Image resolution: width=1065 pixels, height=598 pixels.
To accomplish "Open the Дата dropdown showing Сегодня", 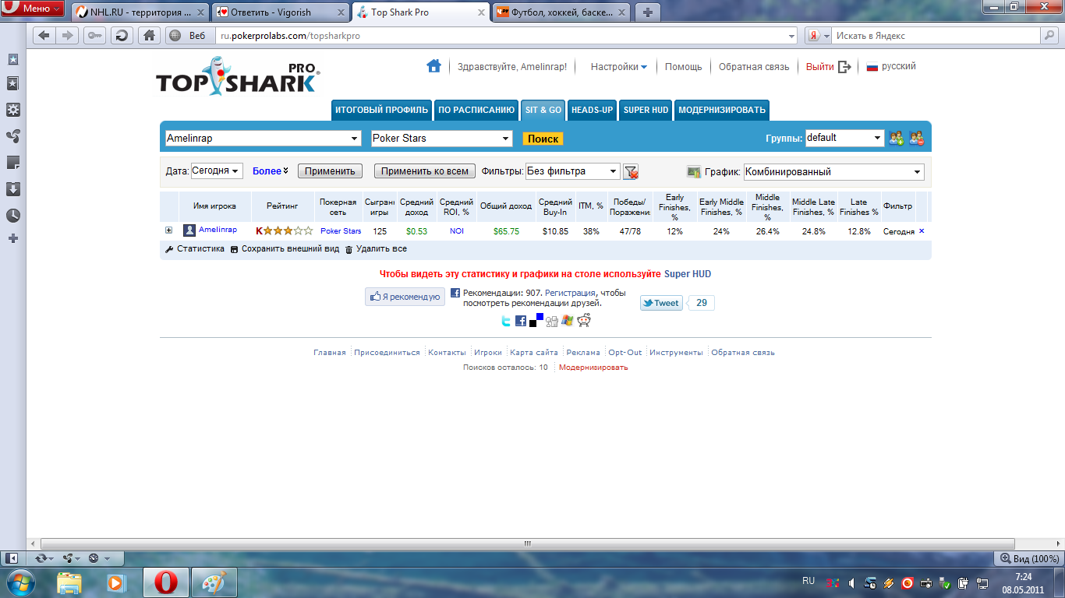I will [217, 171].
